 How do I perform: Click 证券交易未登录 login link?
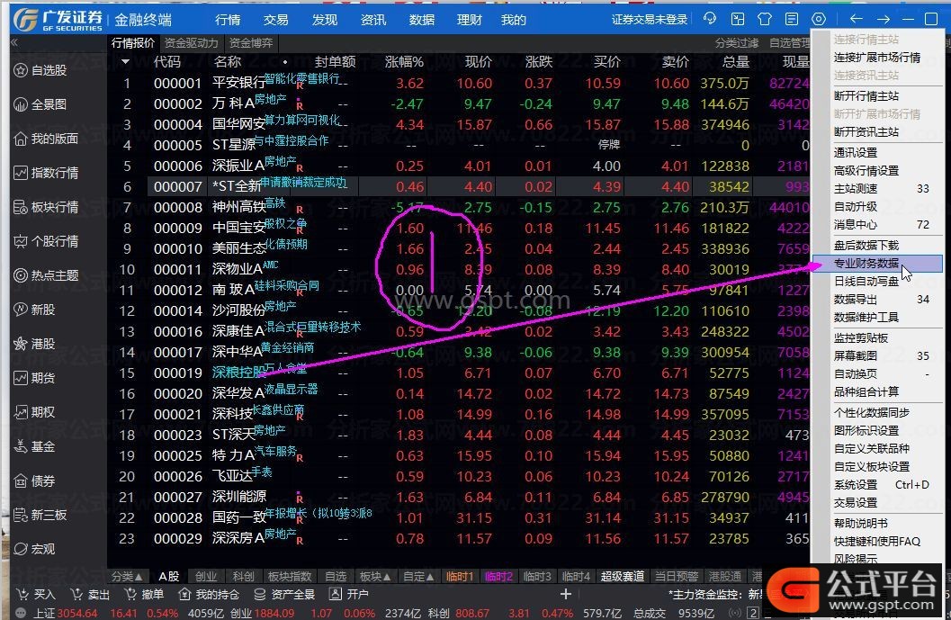[649, 20]
